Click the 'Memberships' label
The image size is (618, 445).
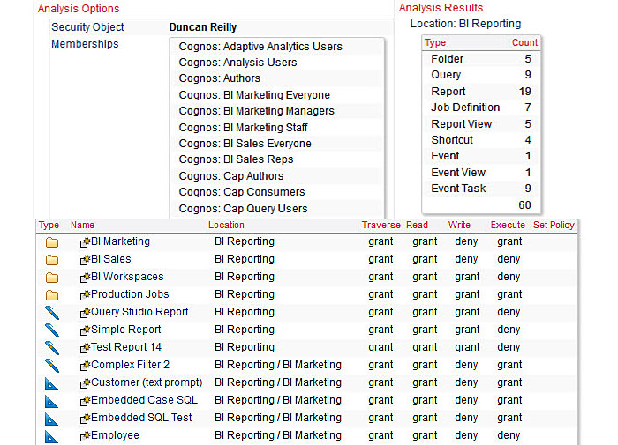pos(85,44)
